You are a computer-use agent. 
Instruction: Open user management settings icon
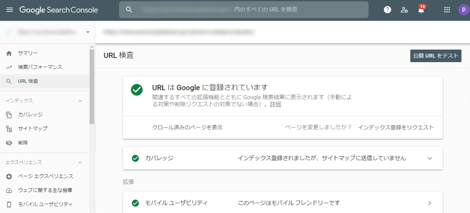click(404, 10)
